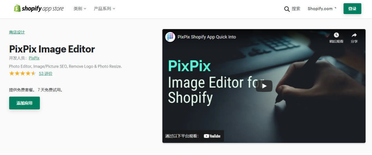Click the Watch later clock icon
The image size is (372, 155).
(336, 35)
